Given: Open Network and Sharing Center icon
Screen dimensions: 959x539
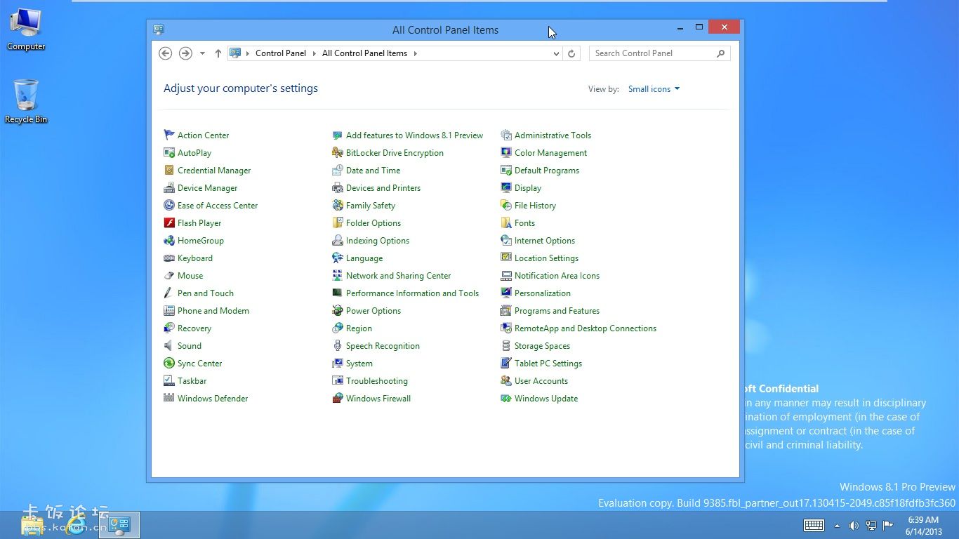Looking at the screenshot, I should [x=337, y=275].
